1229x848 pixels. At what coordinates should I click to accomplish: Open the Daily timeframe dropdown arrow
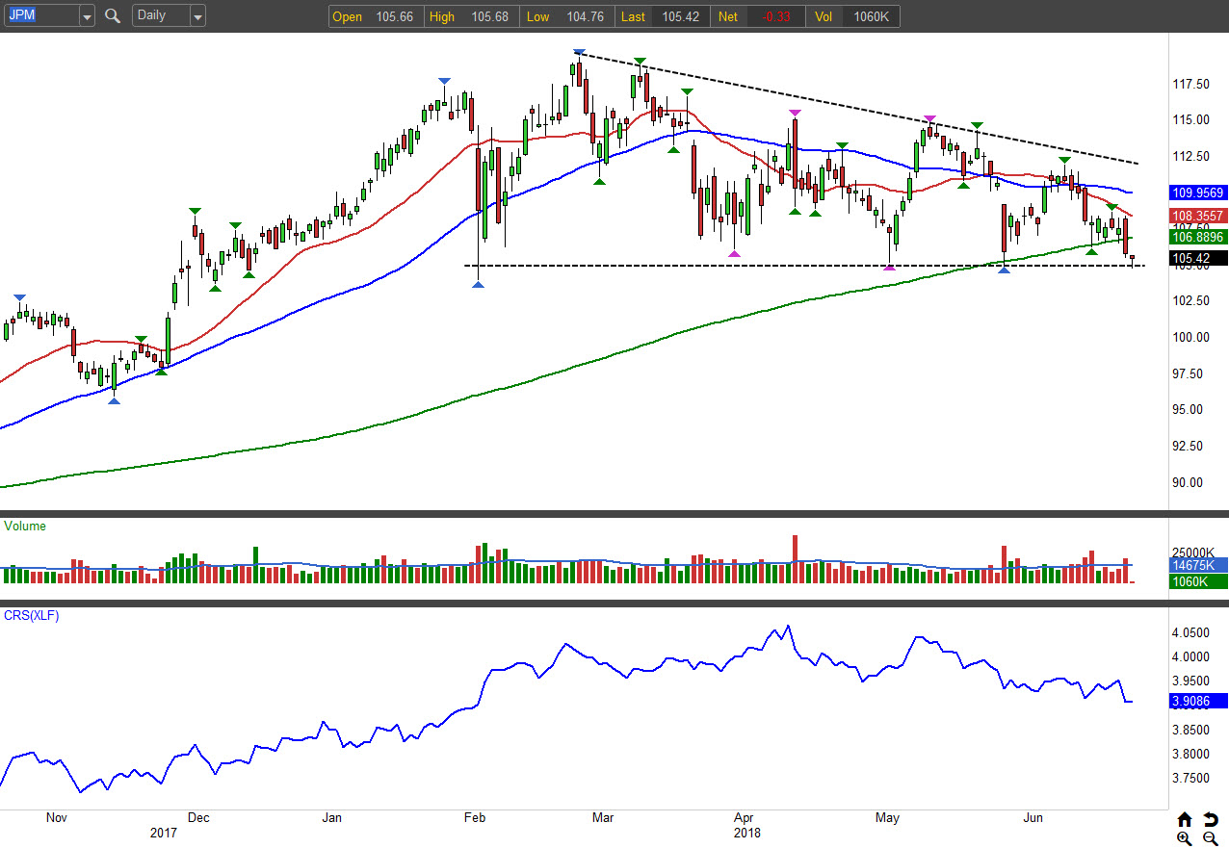pyautogui.click(x=197, y=16)
